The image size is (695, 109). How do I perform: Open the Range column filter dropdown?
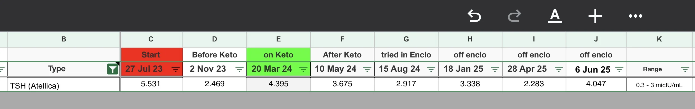pyautogui.click(x=685, y=69)
